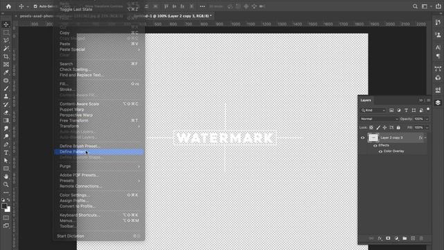This screenshot has height=250, width=444.
Task: Select the Path Selection tool
Action: (x=6, y=160)
